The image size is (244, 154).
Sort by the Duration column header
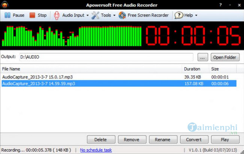point(196,69)
